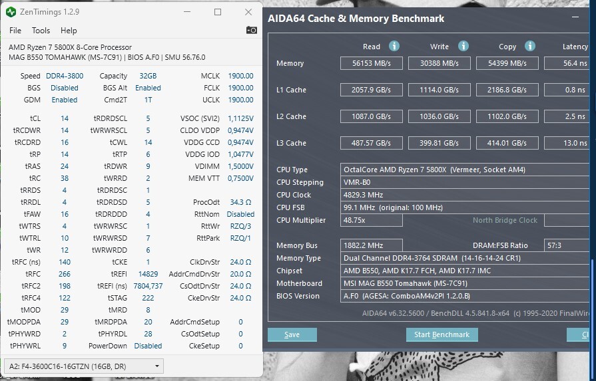Click the VSOC (SVI2) value 1,1125V

click(240, 119)
